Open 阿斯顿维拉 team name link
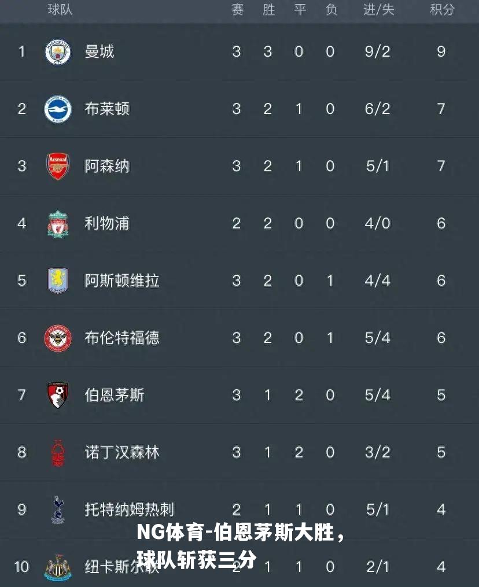Image resolution: width=479 pixels, height=587 pixels. 121,280
